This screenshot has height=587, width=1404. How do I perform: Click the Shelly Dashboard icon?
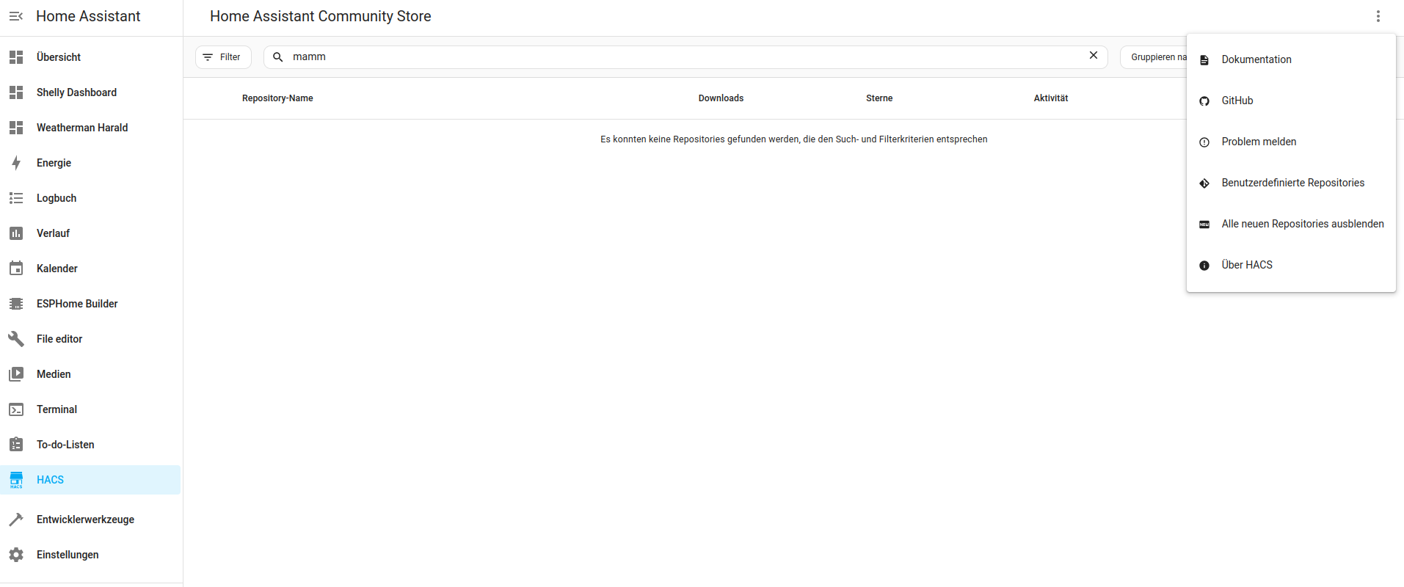coord(16,92)
